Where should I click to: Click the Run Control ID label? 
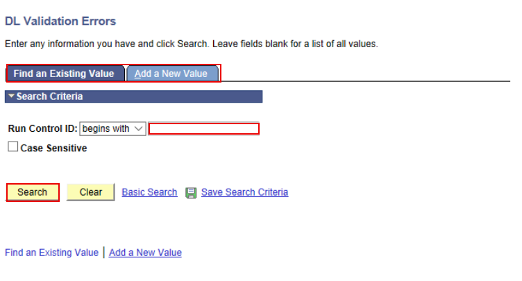42,128
